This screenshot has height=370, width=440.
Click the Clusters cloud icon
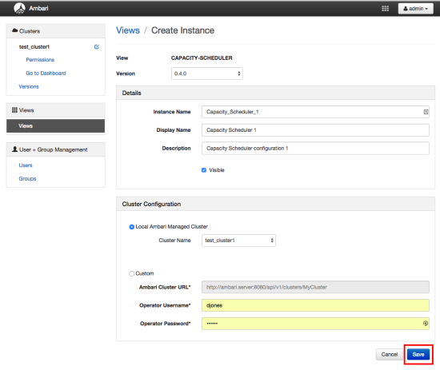[15, 30]
